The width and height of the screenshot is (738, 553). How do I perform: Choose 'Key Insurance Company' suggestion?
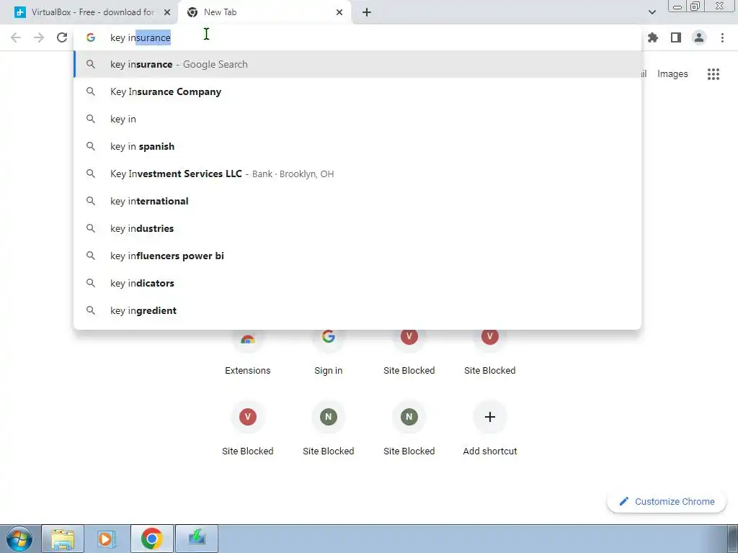point(357,91)
